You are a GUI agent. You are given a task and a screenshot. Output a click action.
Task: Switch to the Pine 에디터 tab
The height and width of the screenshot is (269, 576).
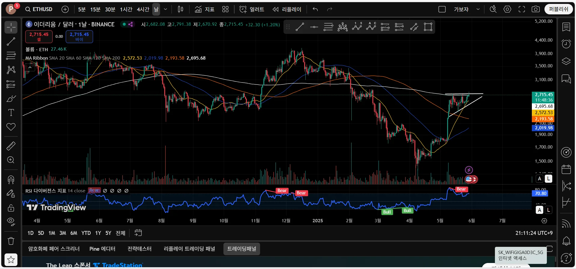tap(102, 249)
